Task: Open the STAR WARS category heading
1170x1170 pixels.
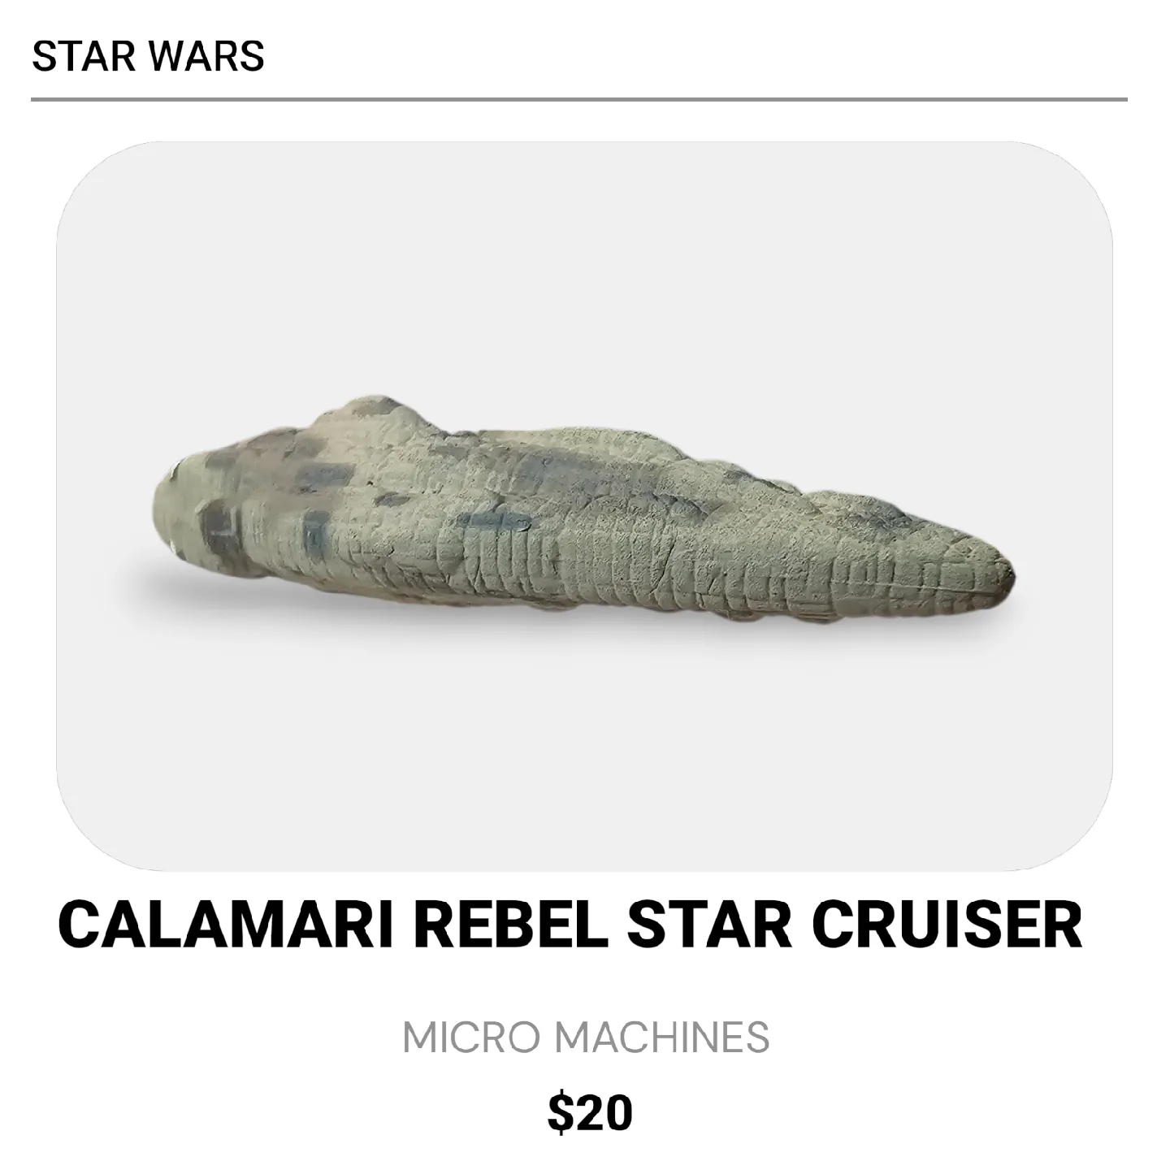Action: [148, 55]
